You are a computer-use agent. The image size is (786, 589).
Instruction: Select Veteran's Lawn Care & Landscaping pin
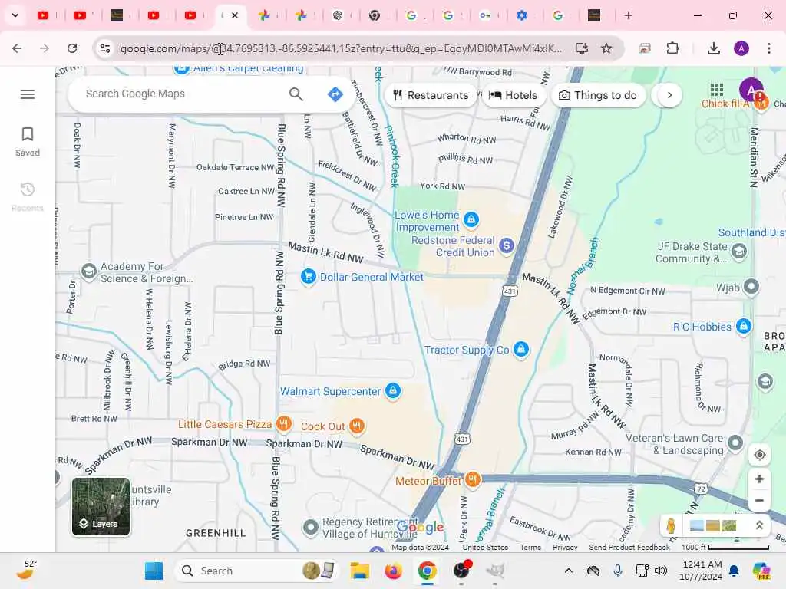pyautogui.click(x=735, y=443)
